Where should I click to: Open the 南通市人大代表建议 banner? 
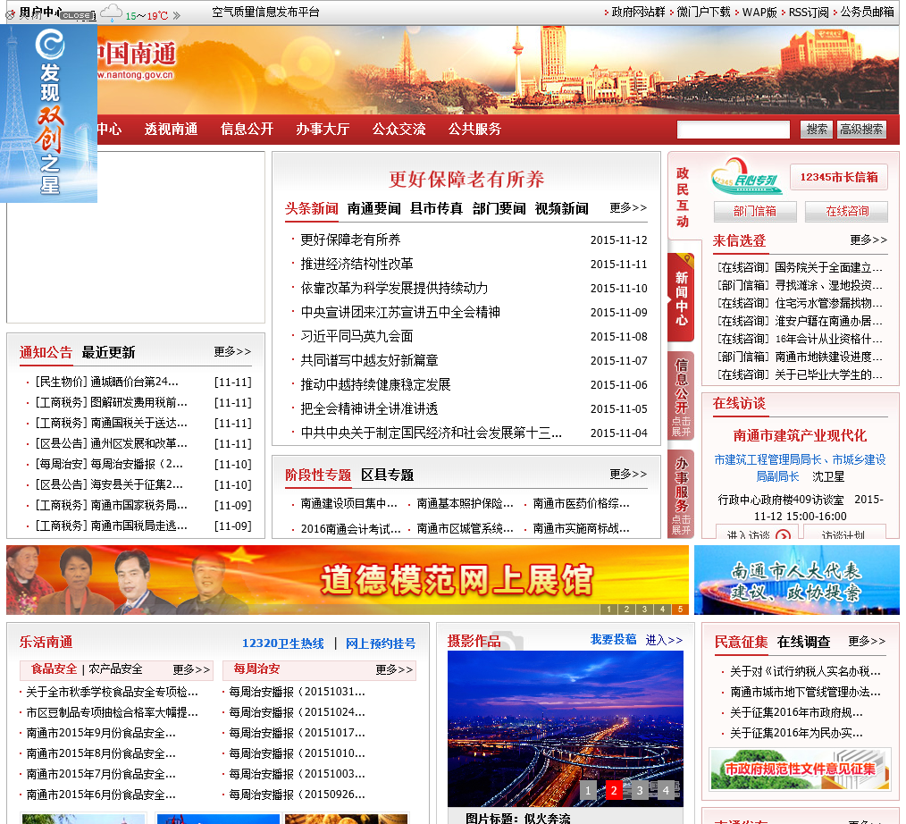(x=796, y=580)
